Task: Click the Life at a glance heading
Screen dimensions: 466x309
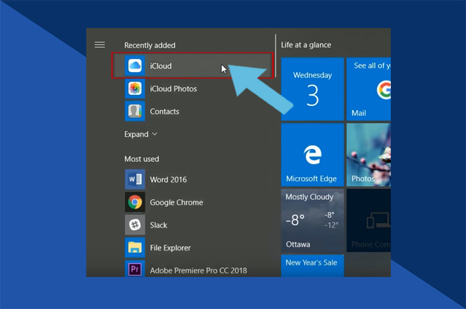Action: pos(306,45)
